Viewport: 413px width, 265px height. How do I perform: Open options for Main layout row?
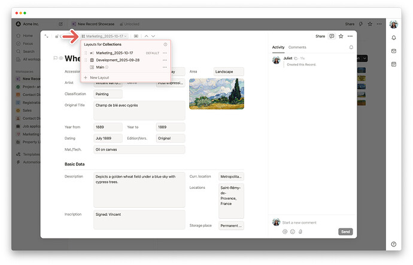point(165,67)
